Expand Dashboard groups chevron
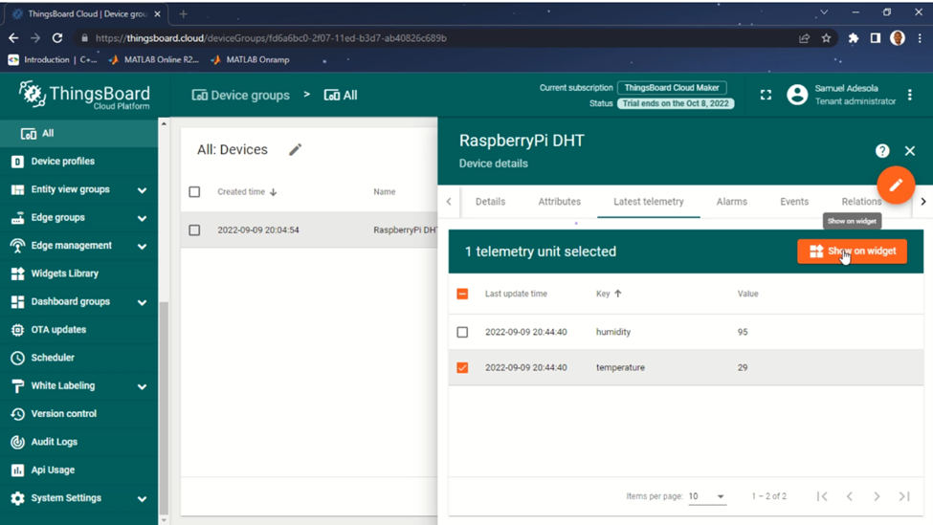The width and height of the screenshot is (933, 525). [x=142, y=302]
